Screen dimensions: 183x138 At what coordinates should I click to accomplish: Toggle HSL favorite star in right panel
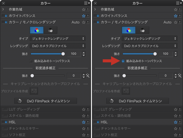click(175, 122)
